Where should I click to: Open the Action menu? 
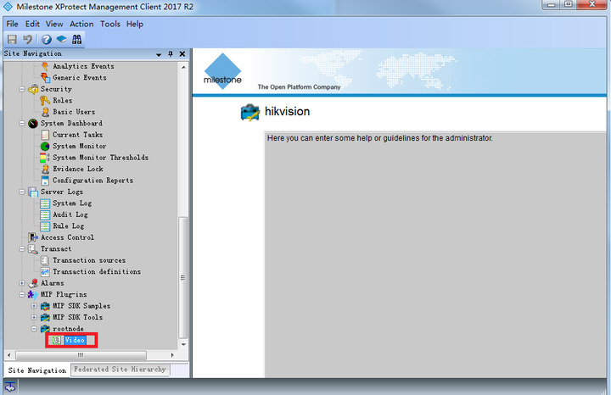click(81, 24)
